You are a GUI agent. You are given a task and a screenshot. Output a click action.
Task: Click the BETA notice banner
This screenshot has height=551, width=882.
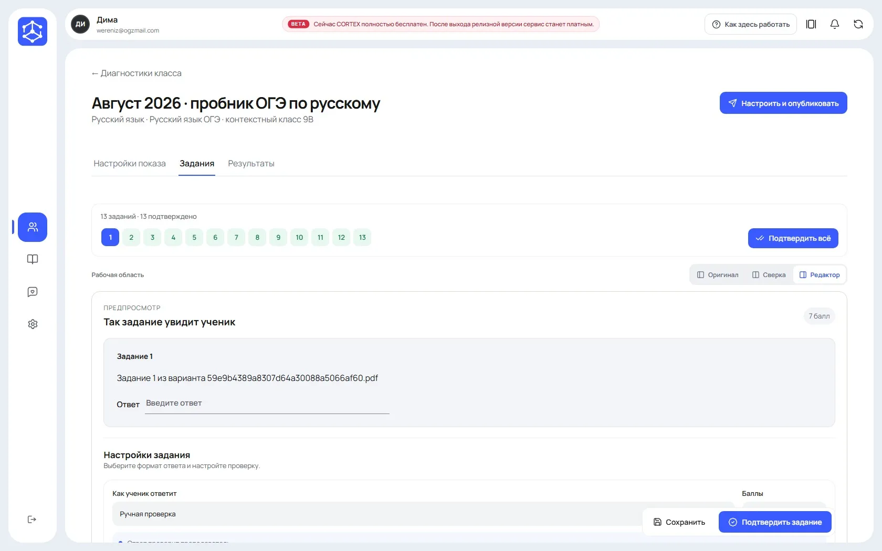(441, 24)
